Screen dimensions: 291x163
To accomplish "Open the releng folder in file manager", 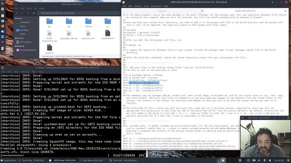I will pos(88,21).
